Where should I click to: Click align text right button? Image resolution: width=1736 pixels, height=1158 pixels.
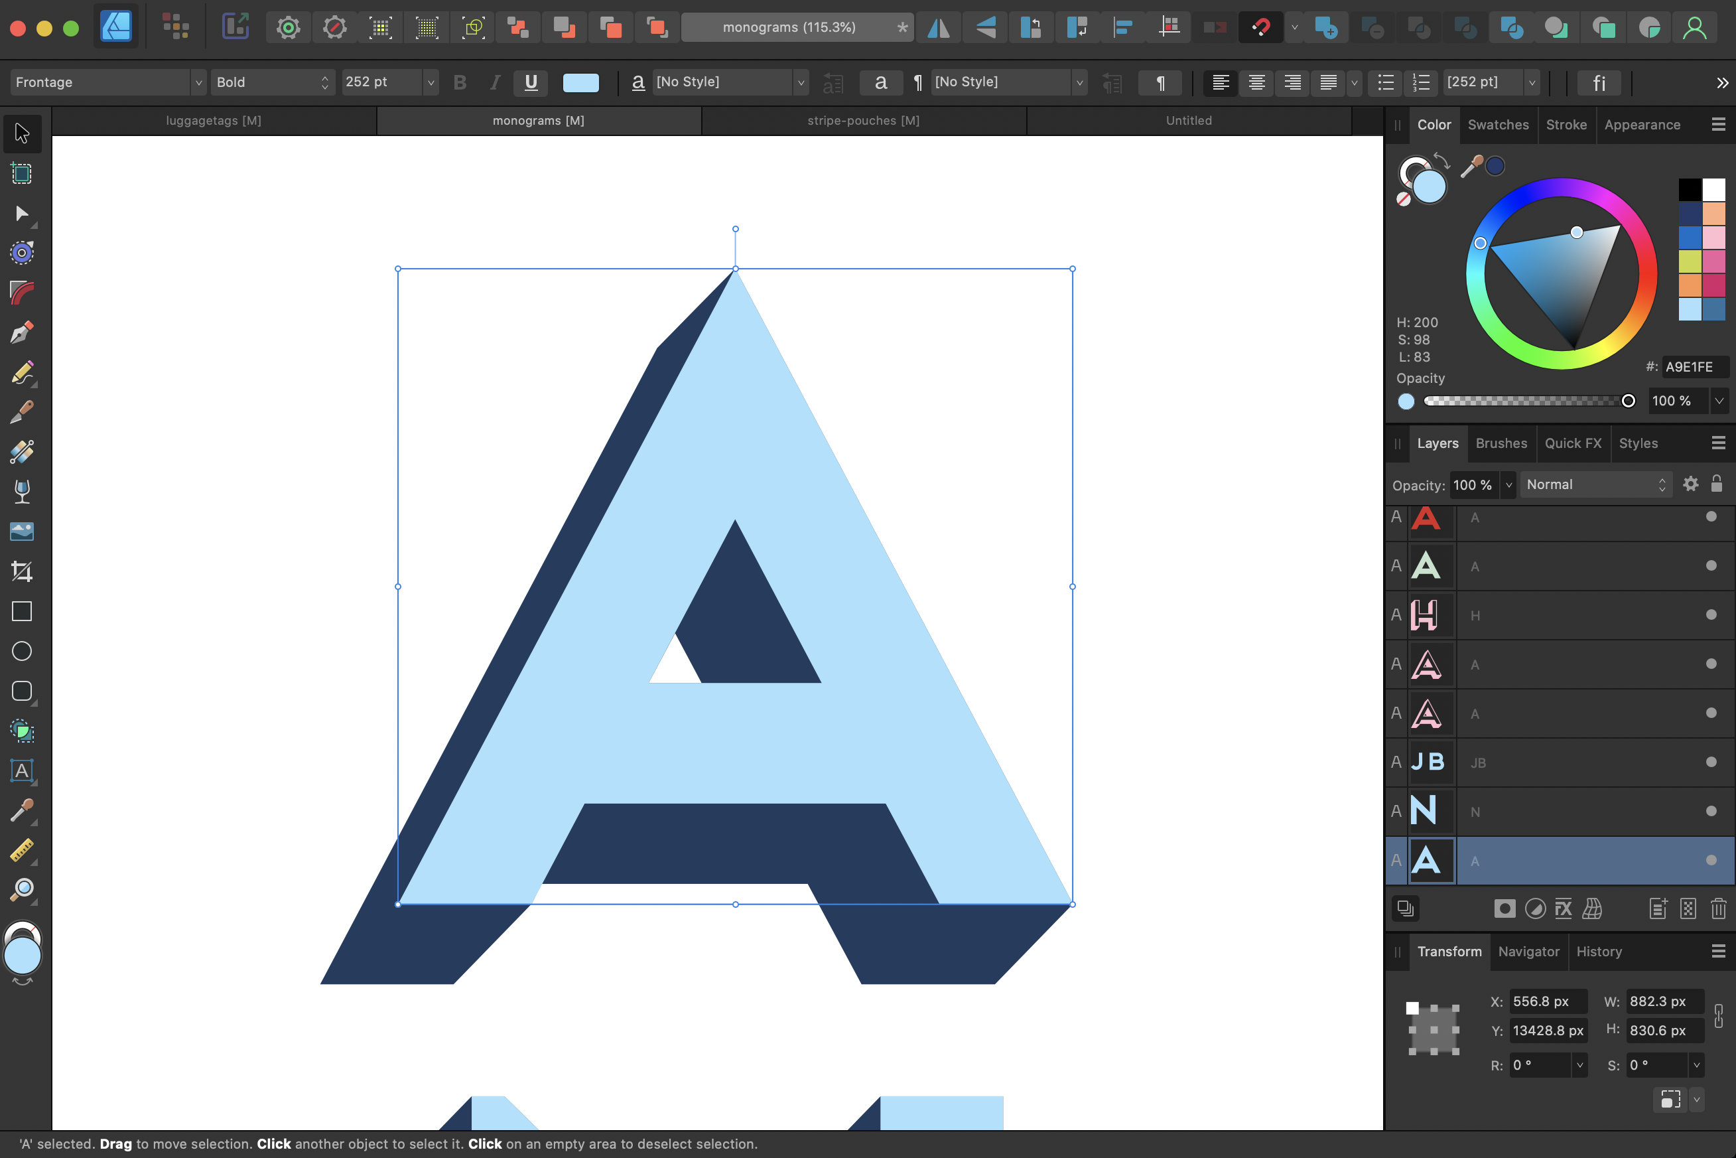coord(1292,83)
